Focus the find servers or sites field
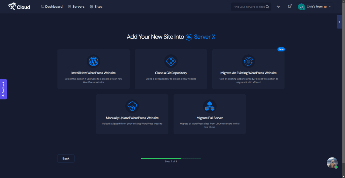This screenshot has height=178, width=345. [x=249, y=7]
